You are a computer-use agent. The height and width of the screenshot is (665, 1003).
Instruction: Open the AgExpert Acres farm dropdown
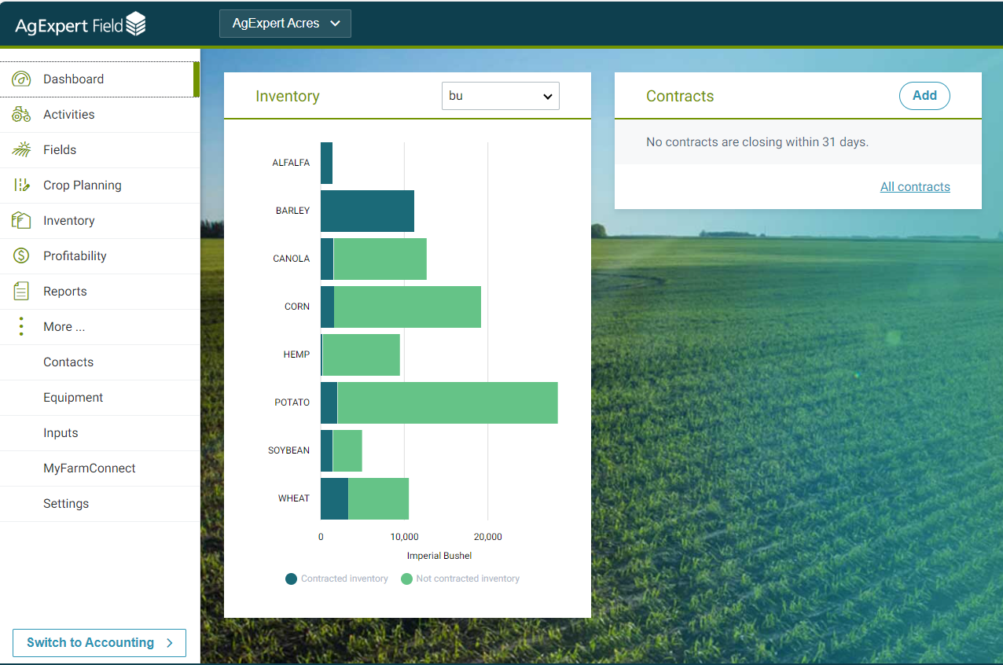pyautogui.click(x=285, y=24)
